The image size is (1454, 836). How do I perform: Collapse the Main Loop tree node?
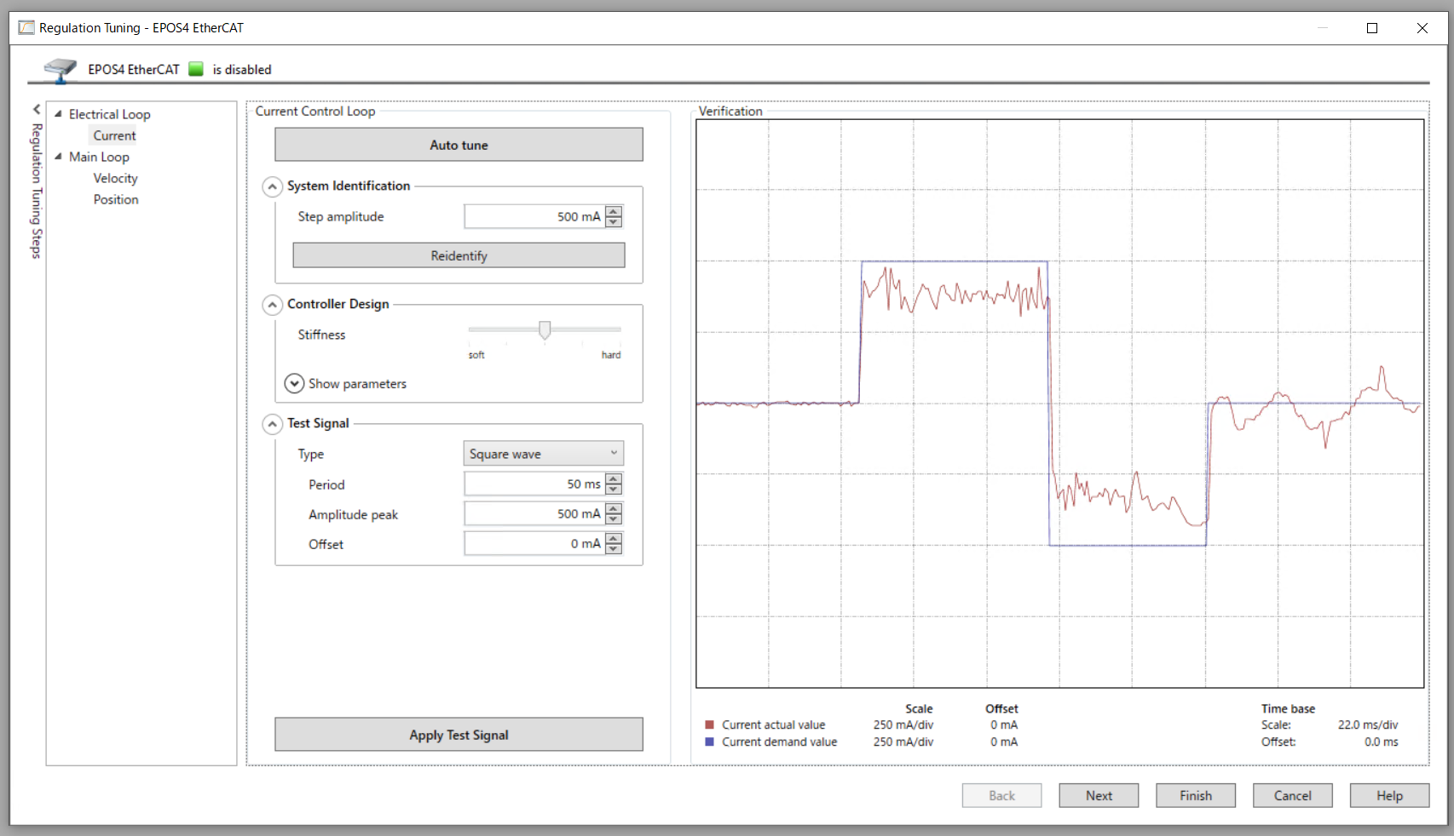58,157
